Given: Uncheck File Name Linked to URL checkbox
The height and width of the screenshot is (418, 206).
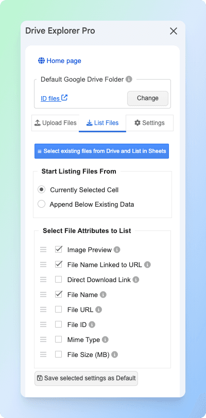Looking at the screenshot, I should (x=59, y=265).
